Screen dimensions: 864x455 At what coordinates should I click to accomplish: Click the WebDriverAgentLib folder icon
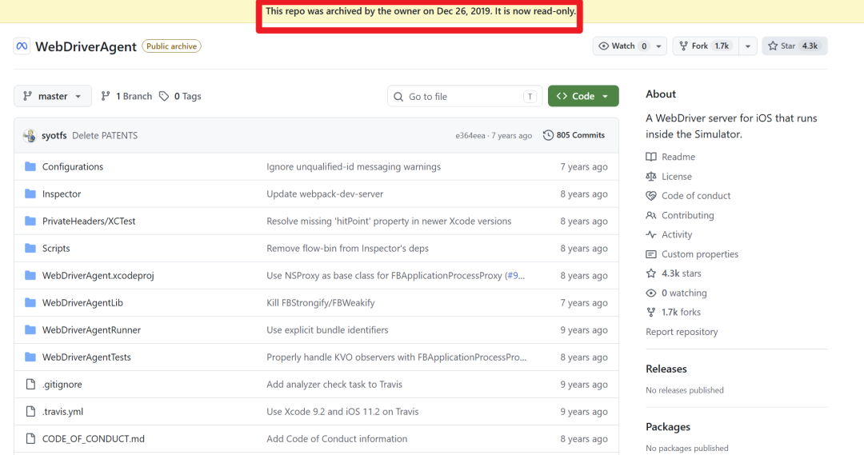tap(30, 302)
